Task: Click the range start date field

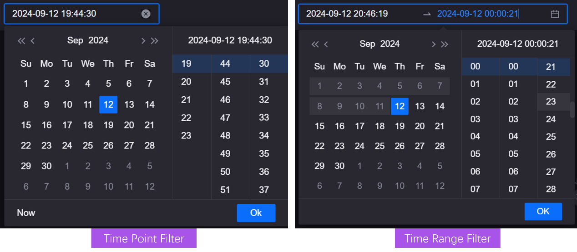Action: [347, 14]
